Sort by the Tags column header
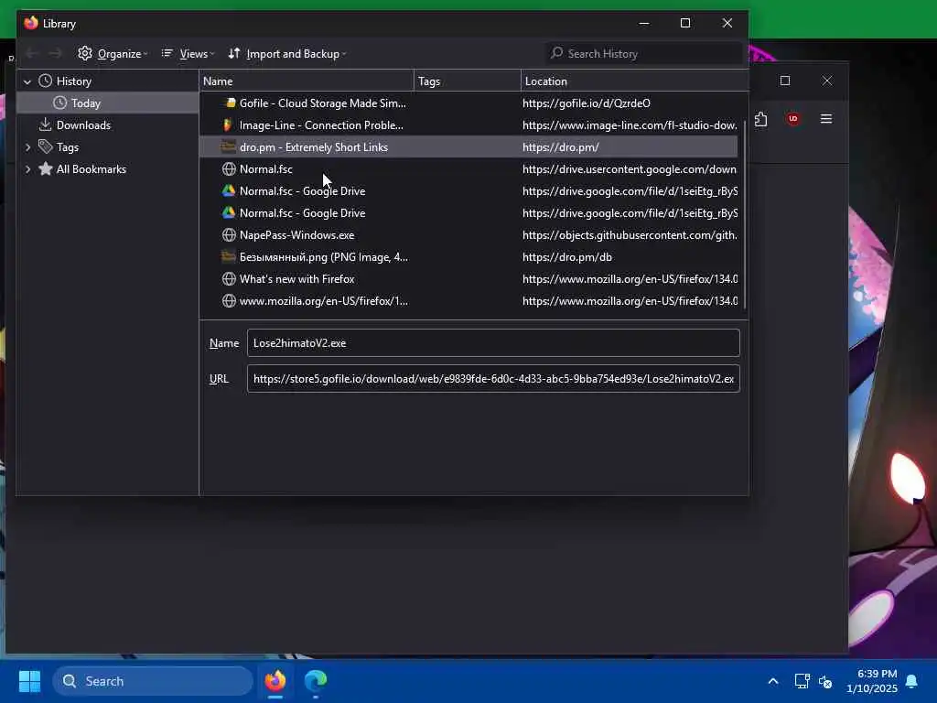The image size is (937, 703). (x=468, y=81)
